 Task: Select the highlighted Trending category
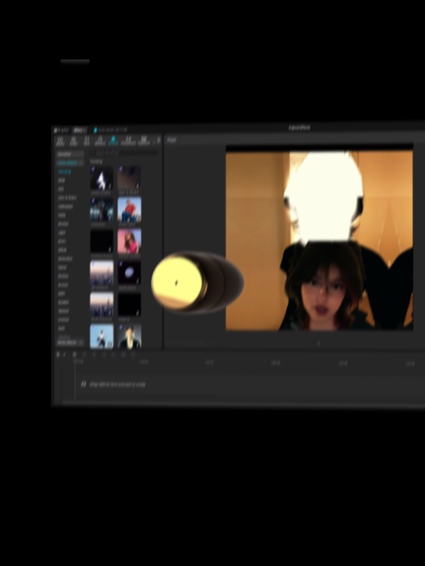pos(65,172)
